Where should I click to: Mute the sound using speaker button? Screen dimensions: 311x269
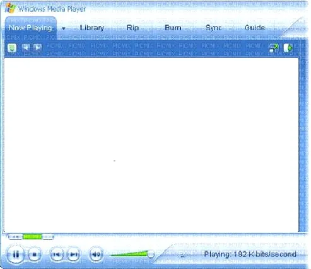click(96, 255)
